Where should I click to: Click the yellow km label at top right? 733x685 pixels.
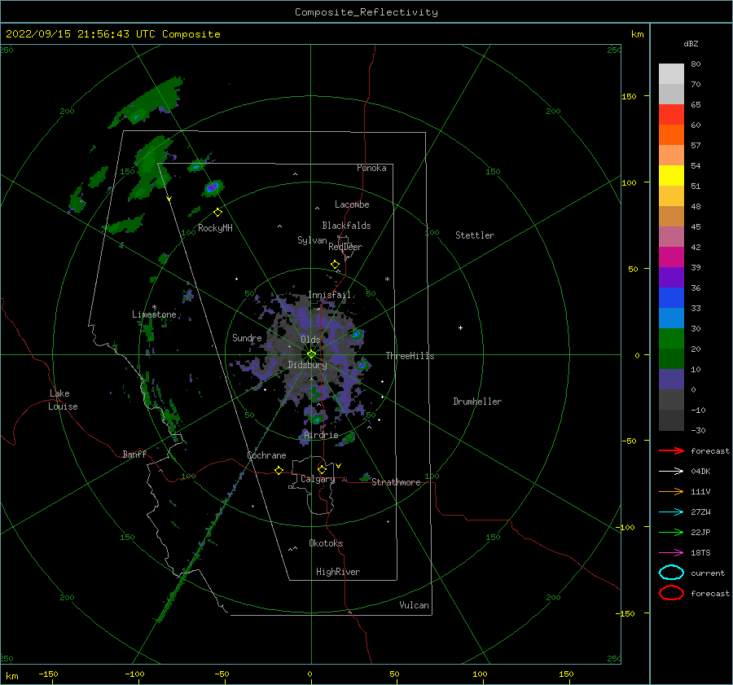(x=637, y=34)
